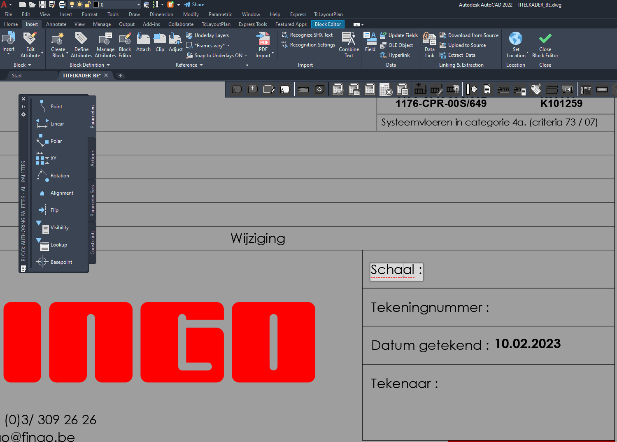Toggle layer lock padlock icon

87,5
